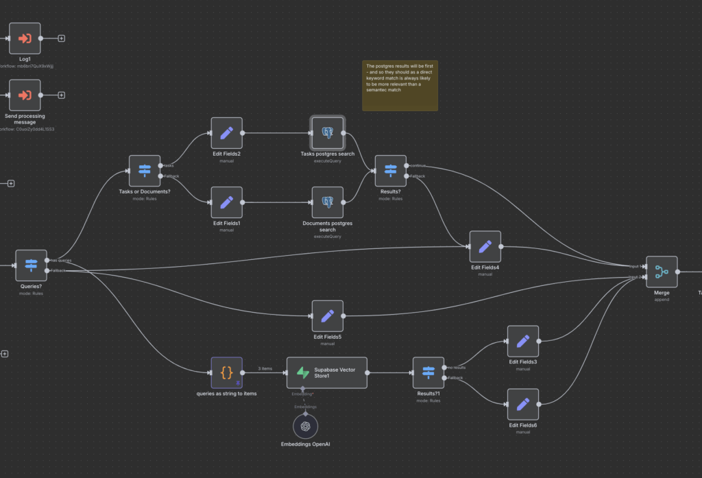This screenshot has width=702, height=478.
Task: Click the Fallback output of Results?1 node
Action: (444, 378)
